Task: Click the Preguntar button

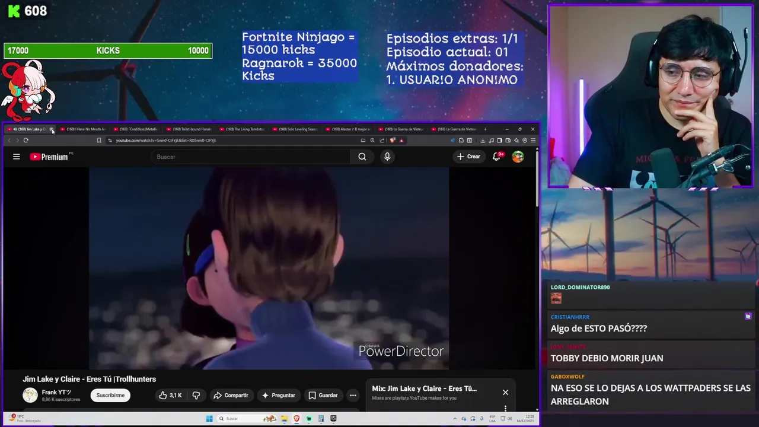Action: click(278, 395)
